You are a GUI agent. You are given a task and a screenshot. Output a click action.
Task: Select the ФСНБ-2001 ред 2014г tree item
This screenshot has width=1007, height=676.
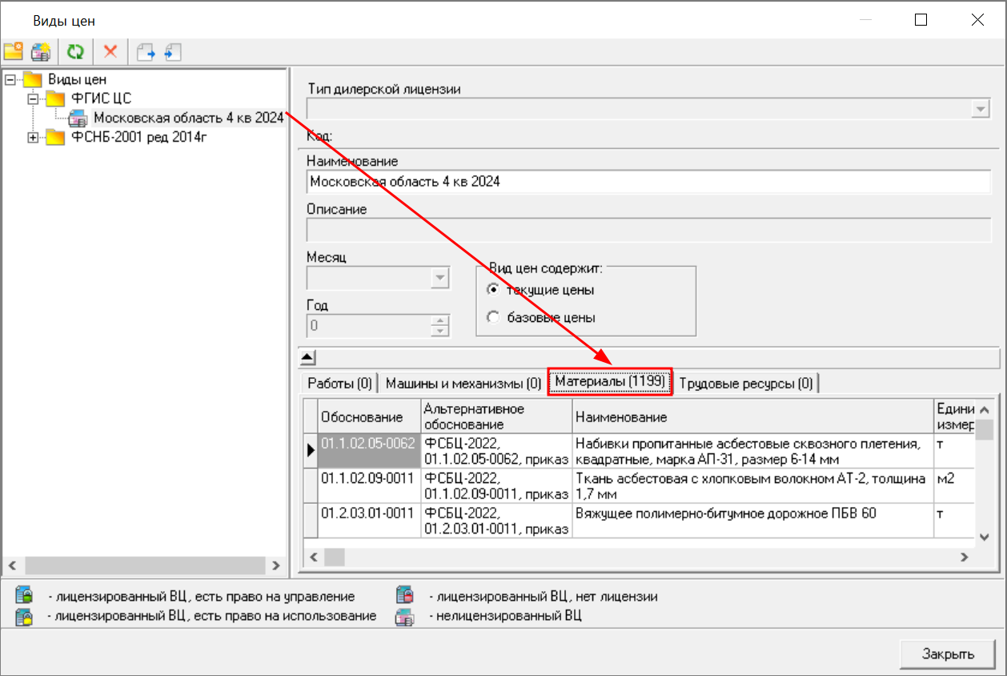pyautogui.click(x=140, y=137)
